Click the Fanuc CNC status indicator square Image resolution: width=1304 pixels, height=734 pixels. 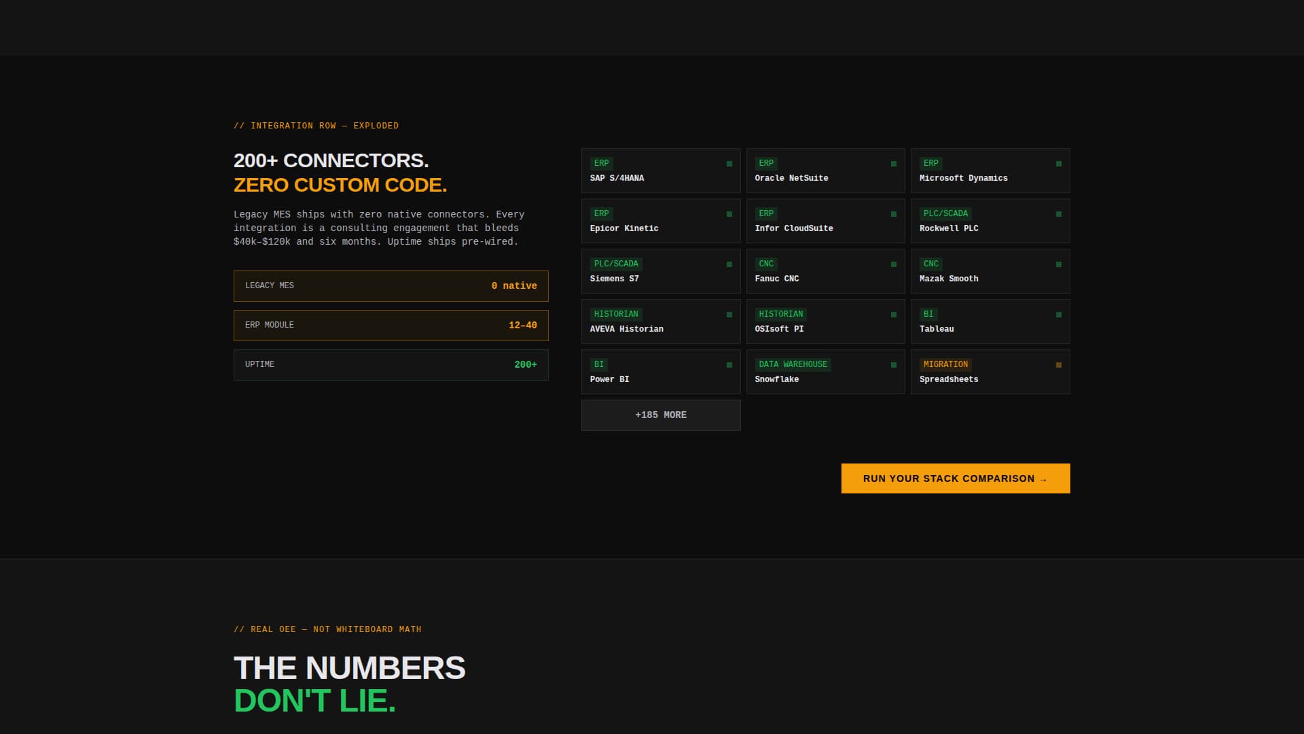click(x=894, y=264)
